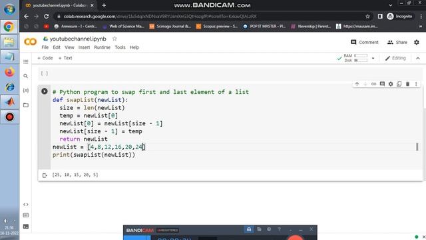Open YouTube bookmark icon

click(x=46, y=27)
